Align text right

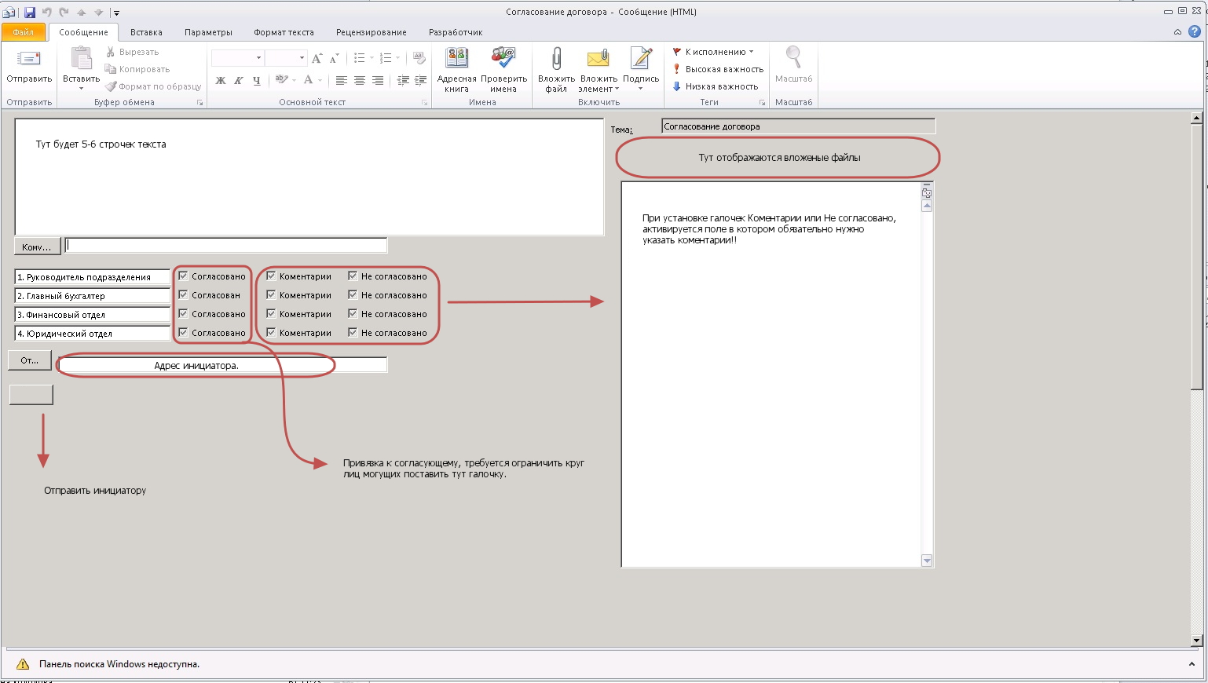377,80
